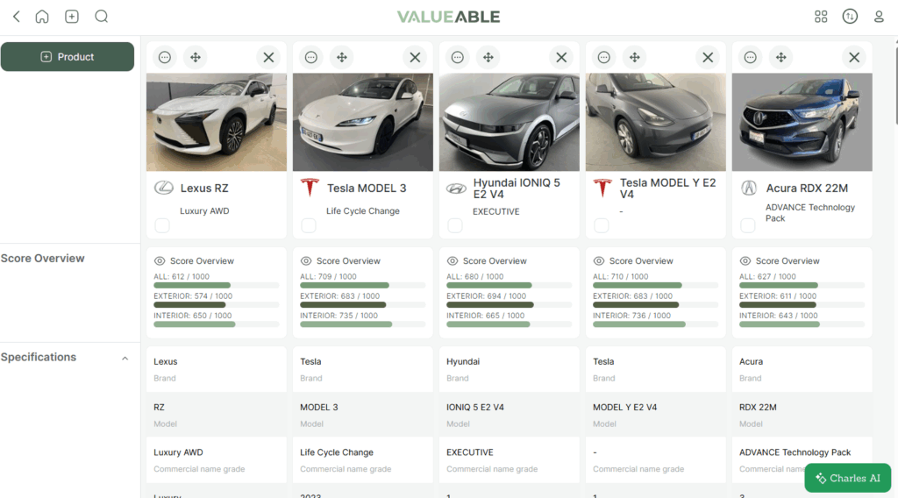Toggle Score Overview eye for Acura RDX
The height and width of the screenshot is (498, 898).
[x=745, y=261]
